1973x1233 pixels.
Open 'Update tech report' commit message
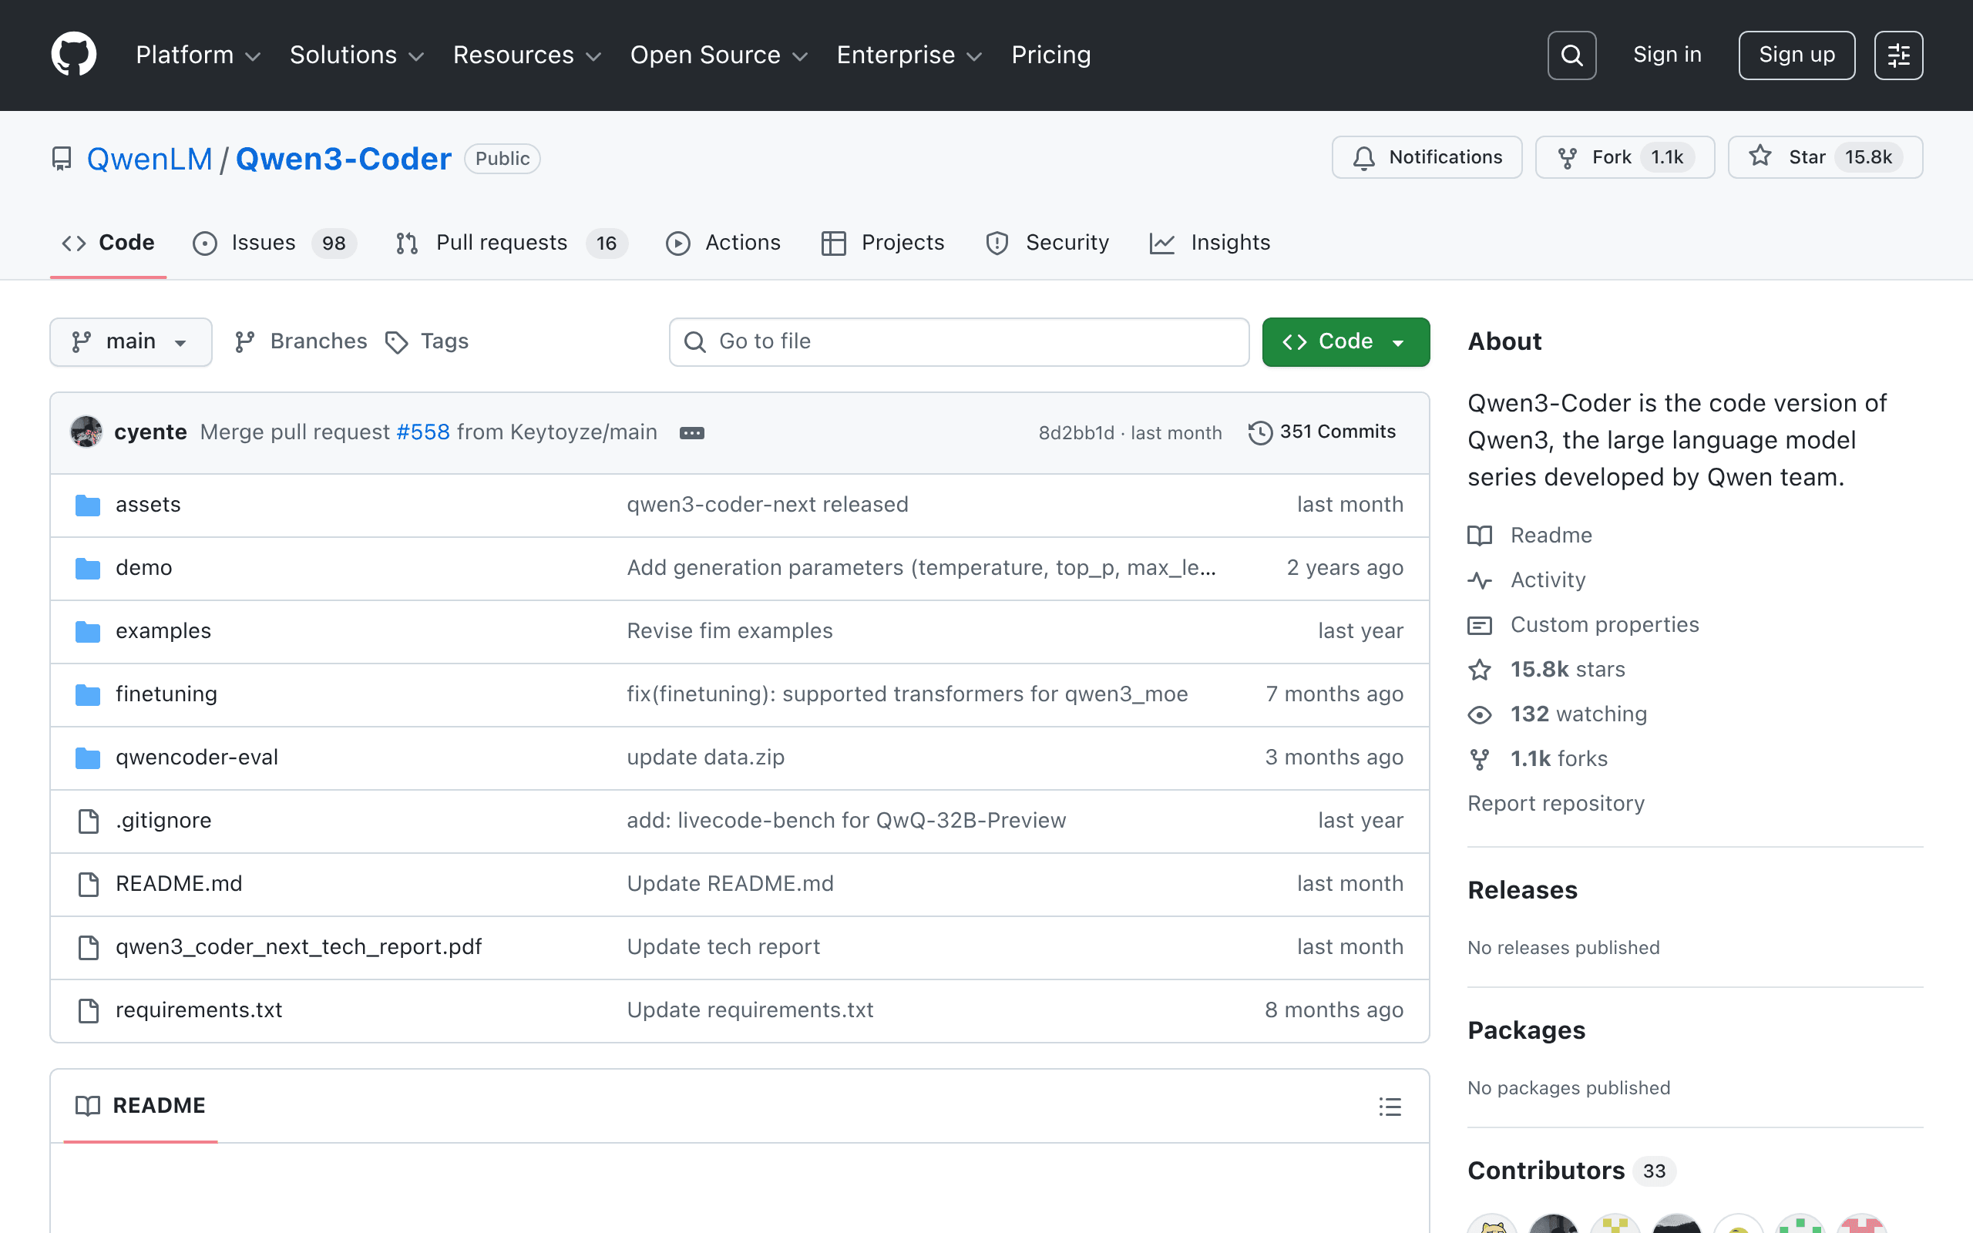click(723, 947)
